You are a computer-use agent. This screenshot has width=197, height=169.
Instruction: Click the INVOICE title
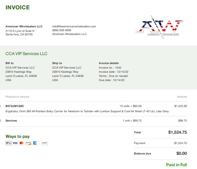click(18, 7)
